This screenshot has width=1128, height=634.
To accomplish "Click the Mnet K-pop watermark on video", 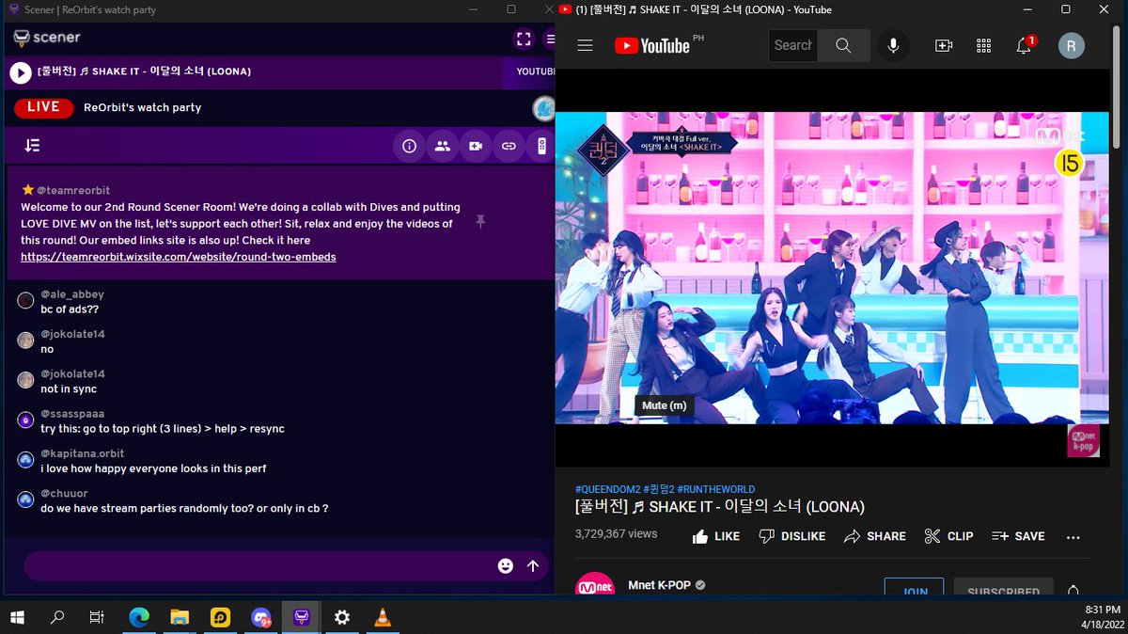I will pos(1082,441).
